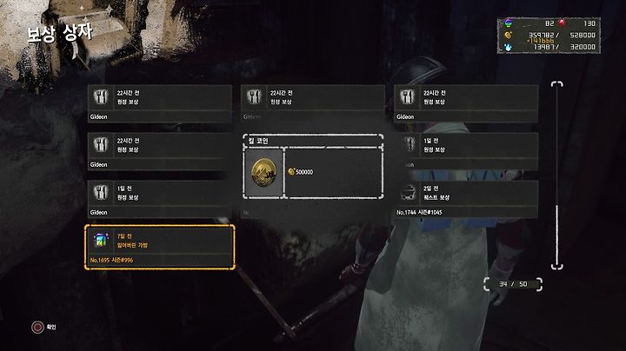The height and width of the screenshot is (351, 626).
Task: Click the 34 / 50 reward counter
Action: (513, 284)
